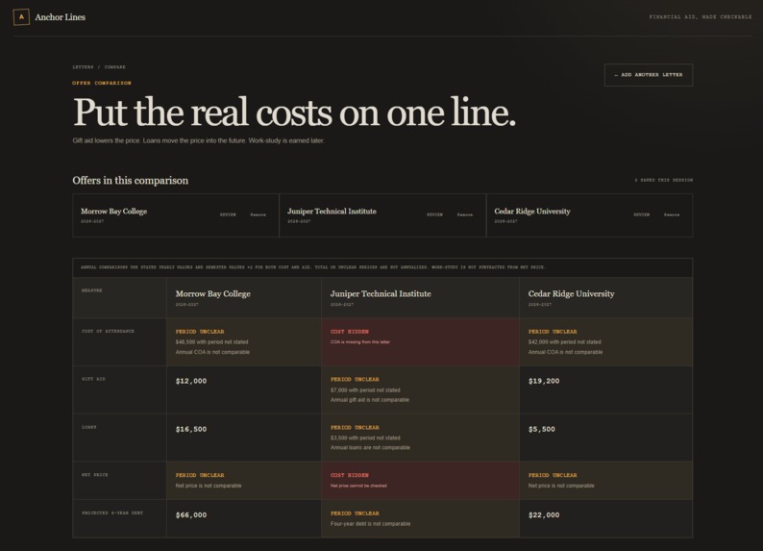Go to Letters in the breadcrumb
763x551 pixels.
click(x=83, y=67)
